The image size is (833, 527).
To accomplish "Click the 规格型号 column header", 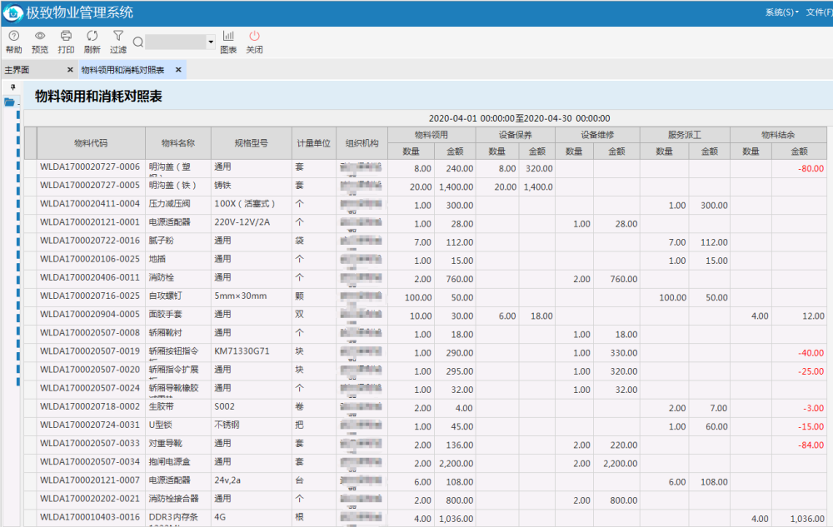I will coord(252,143).
